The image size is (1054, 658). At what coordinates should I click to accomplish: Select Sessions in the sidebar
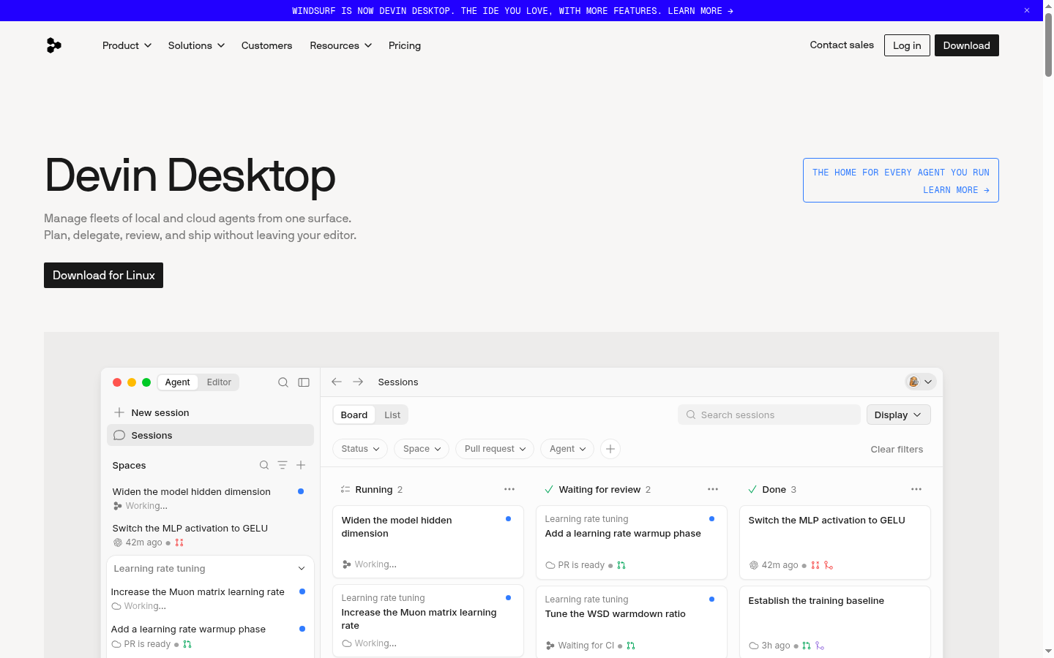pyautogui.click(x=211, y=435)
